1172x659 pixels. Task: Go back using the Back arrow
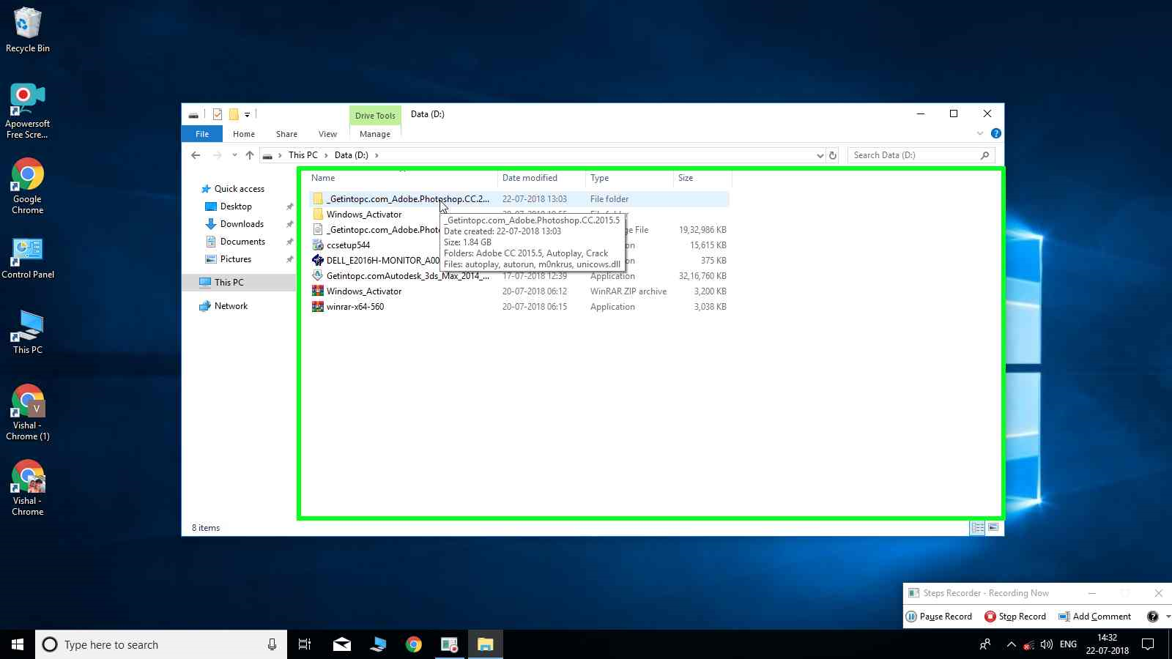coord(196,155)
